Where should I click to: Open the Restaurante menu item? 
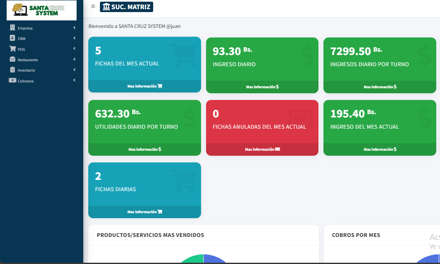tap(42, 60)
